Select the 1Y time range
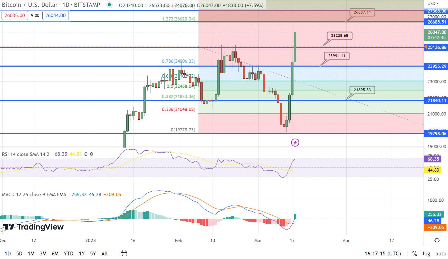448x259 pixels. pos(82,253)
